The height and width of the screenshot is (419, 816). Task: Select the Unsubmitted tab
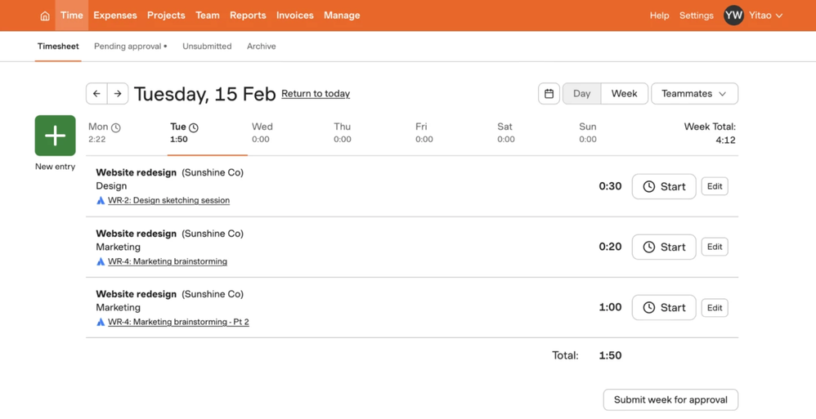(207, 47)
